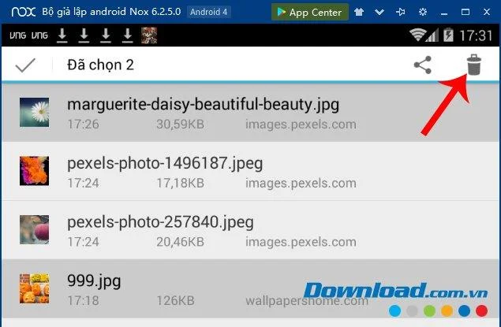
Task: Deselect marguerite-daisy-beautiful-beauty.jpg row
Action: (x=251, y=113)
